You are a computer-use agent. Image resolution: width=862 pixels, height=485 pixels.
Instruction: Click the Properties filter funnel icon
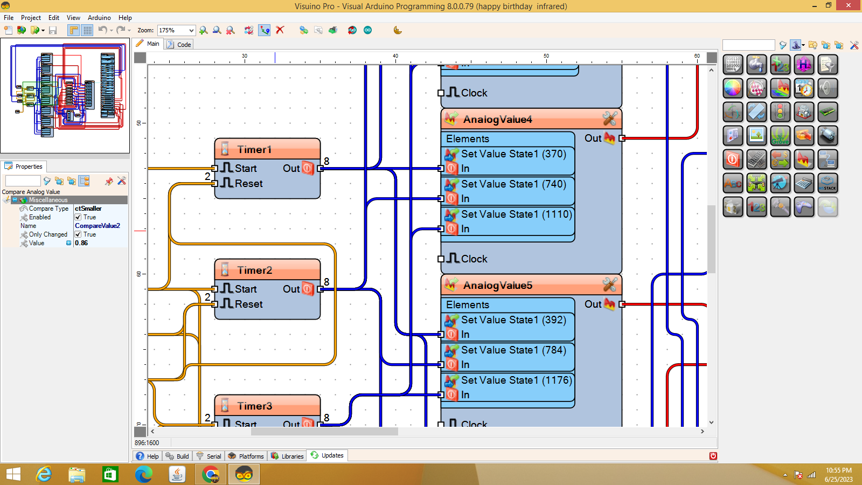click(47, 181)
